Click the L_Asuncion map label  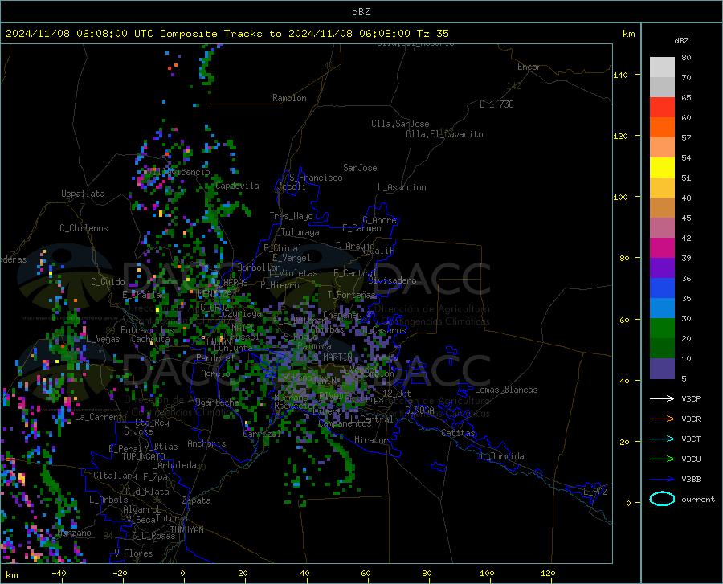click(402, 187)
